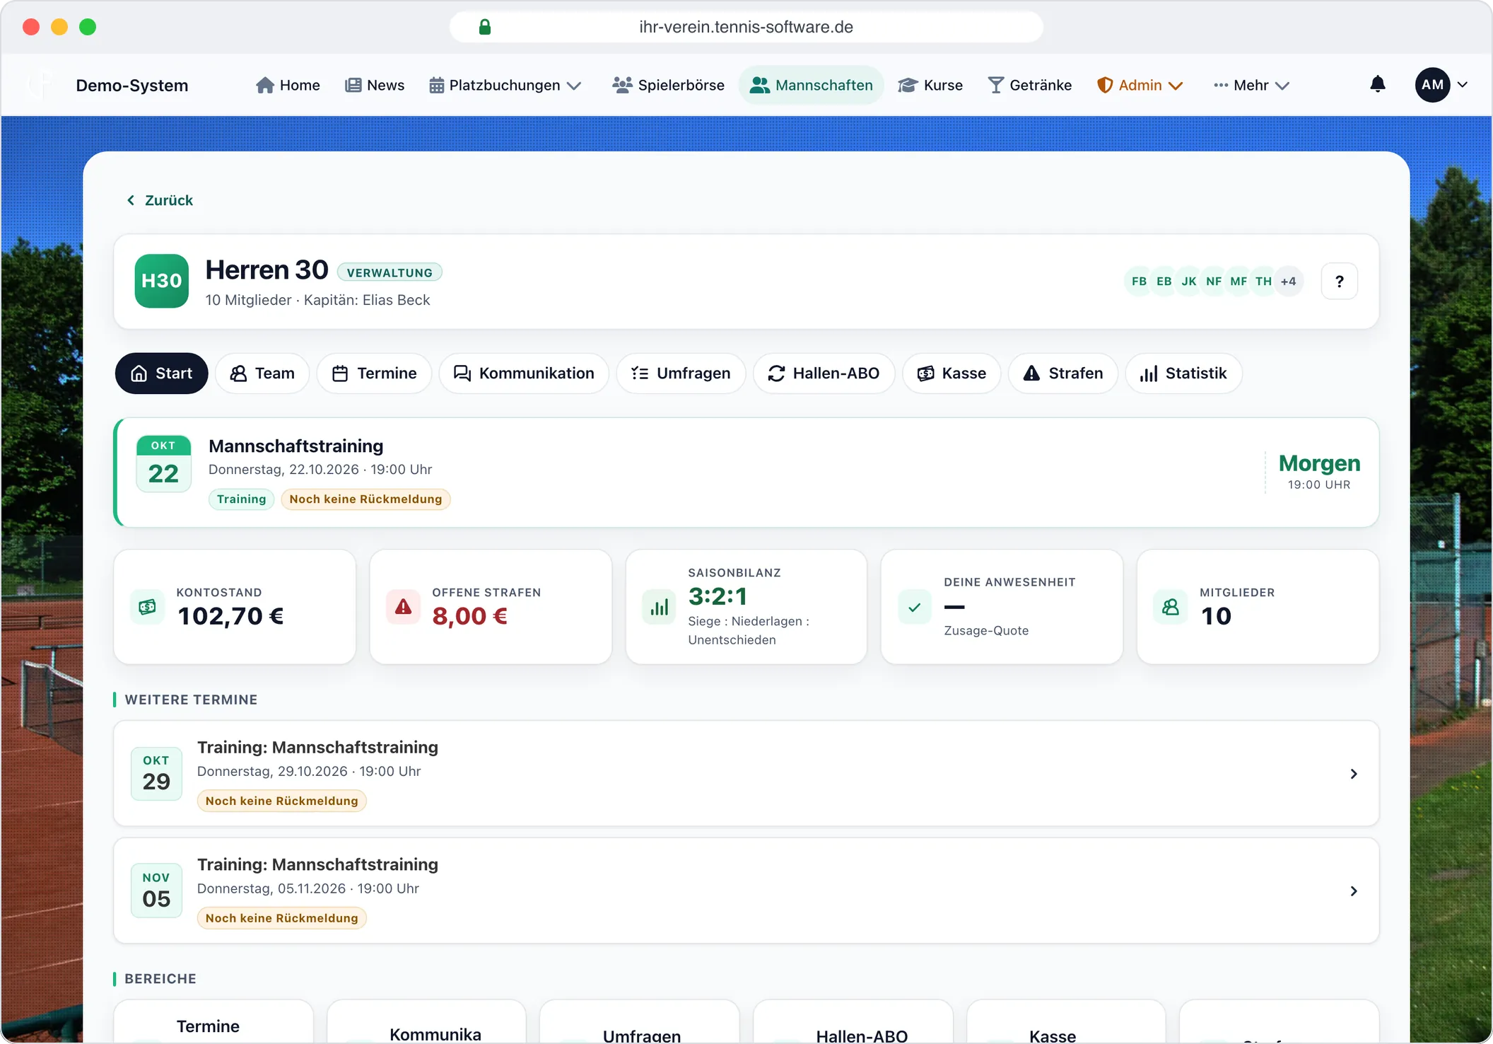This screenshot has width=1493, height=1044.
Task: Click the red warning icon in Offene Strafen
Action: point(403,607)
